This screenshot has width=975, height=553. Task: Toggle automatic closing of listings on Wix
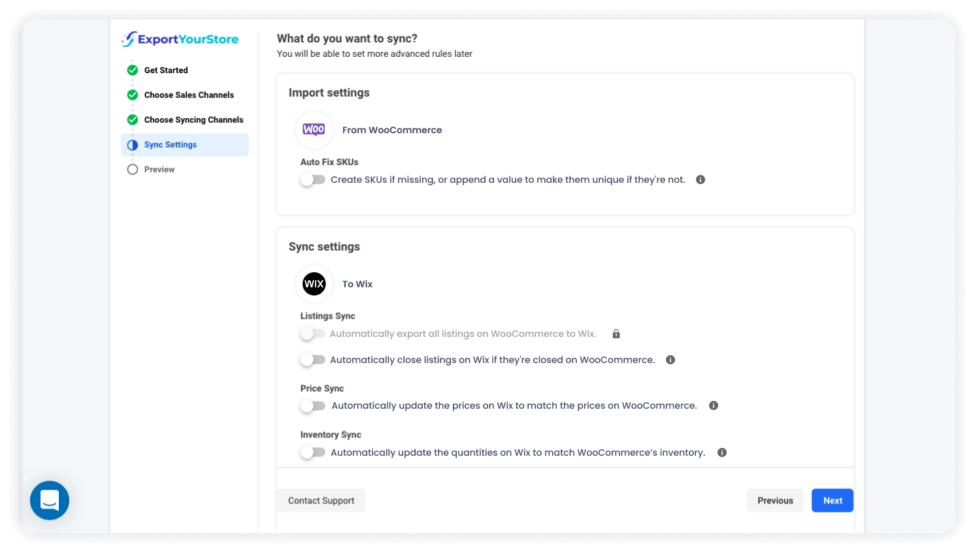(312, 359)
